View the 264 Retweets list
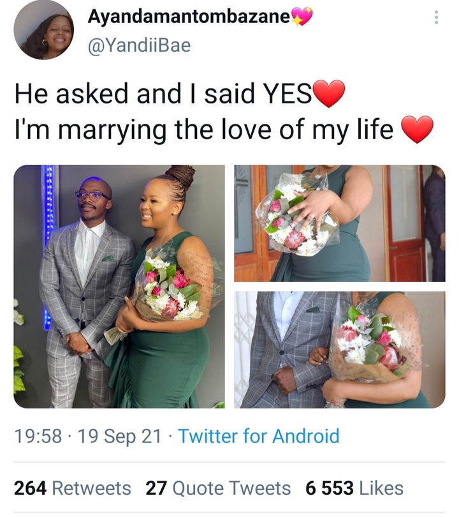The width and height of the screenshot is (459, 517). click(73, 488)
